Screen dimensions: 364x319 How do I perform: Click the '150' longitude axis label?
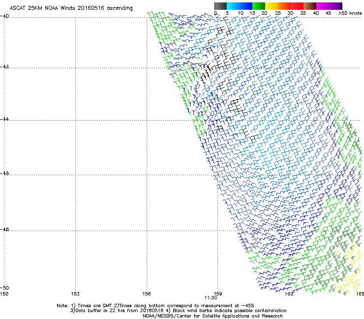click(4, 294)
